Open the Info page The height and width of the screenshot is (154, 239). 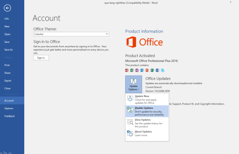click(x=7, y=19)
